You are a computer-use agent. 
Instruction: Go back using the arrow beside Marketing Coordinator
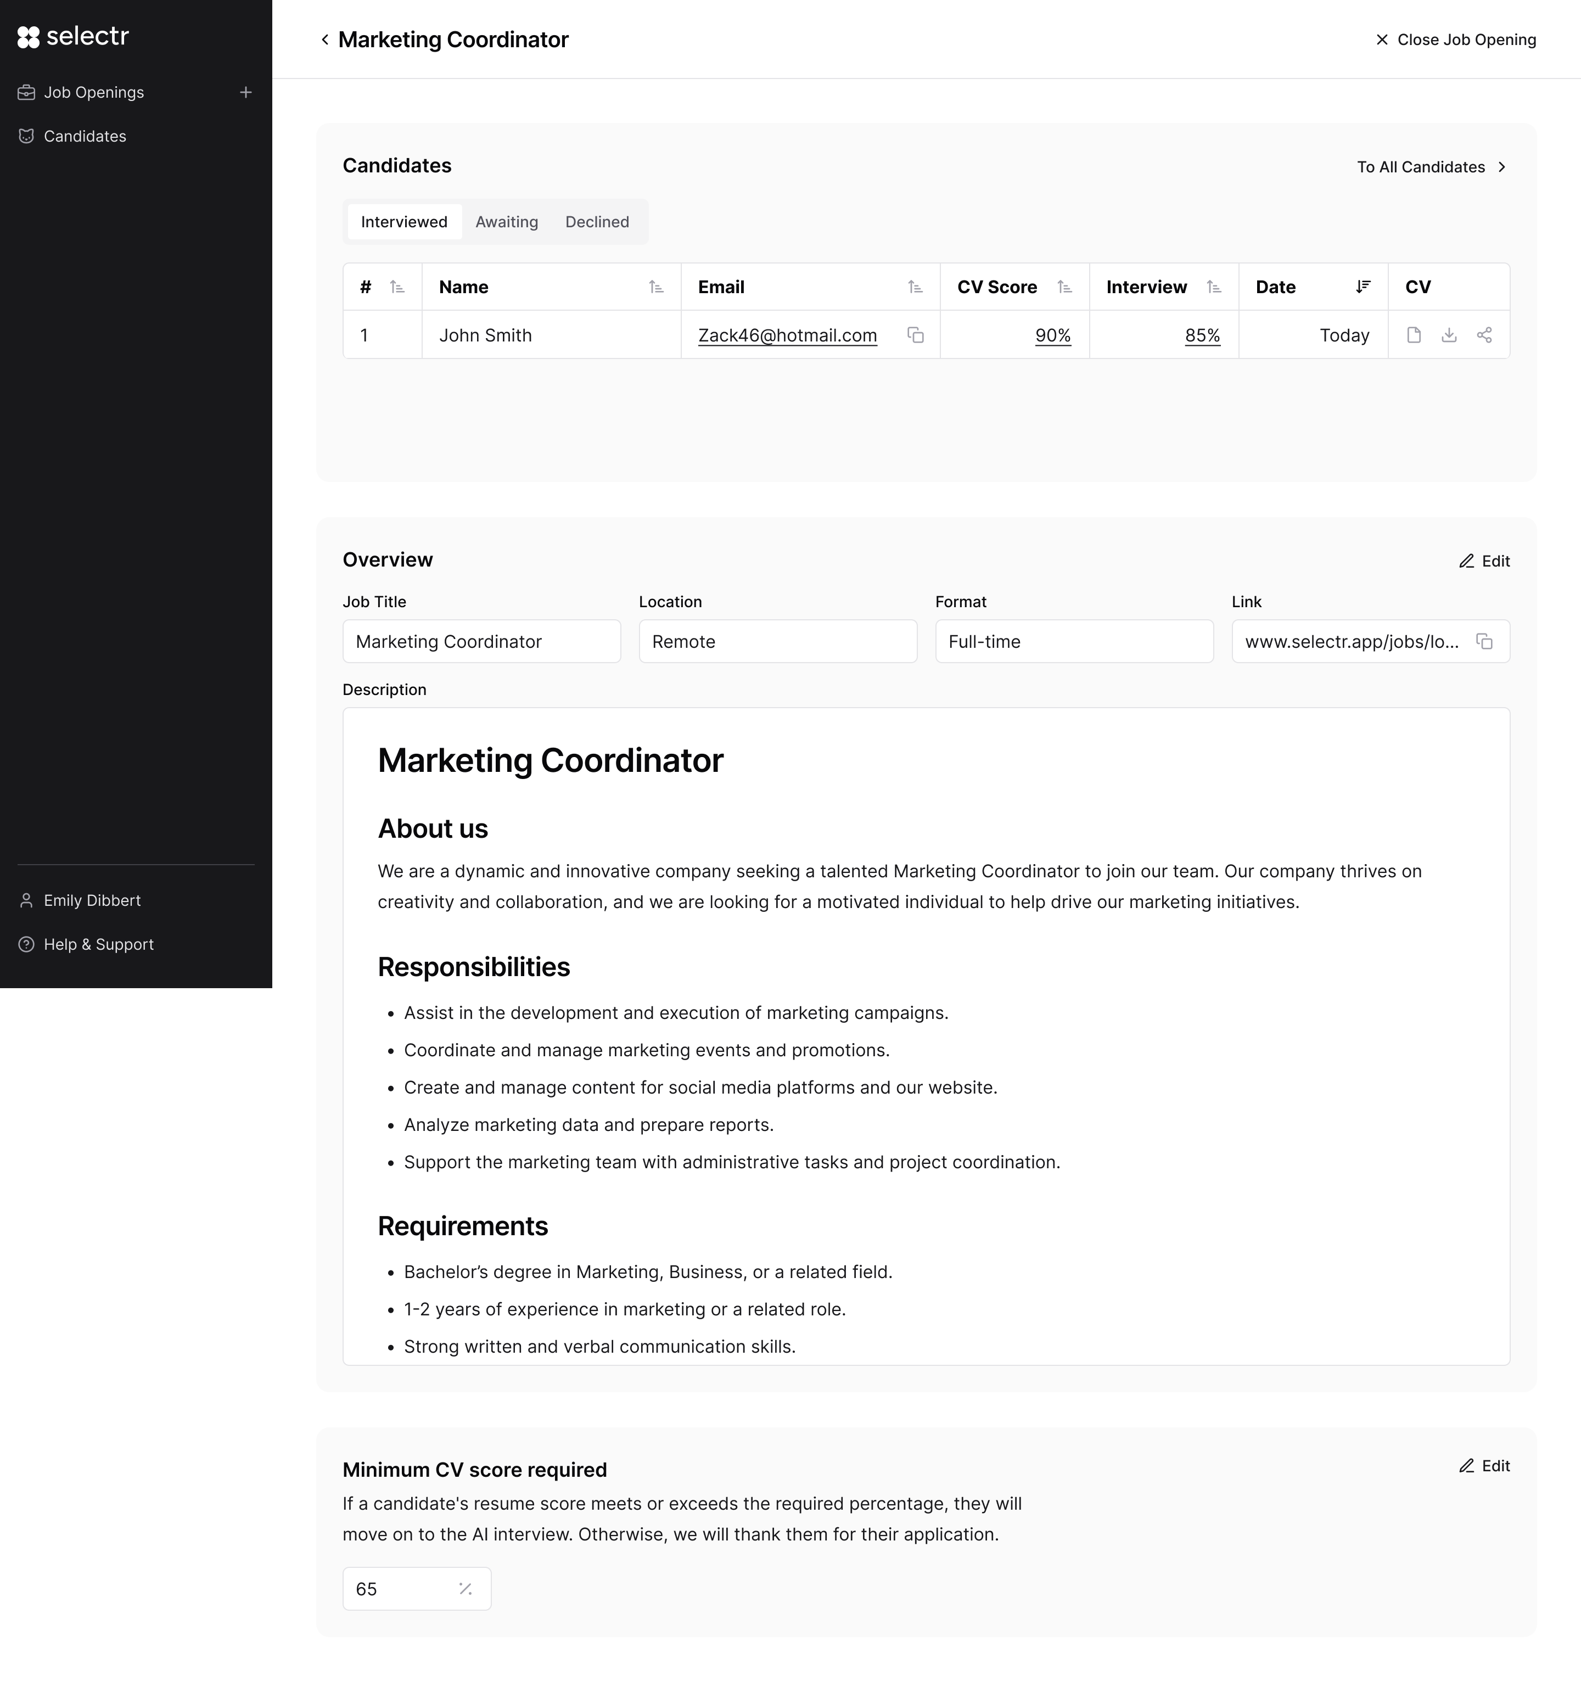[x=324, y=40]
